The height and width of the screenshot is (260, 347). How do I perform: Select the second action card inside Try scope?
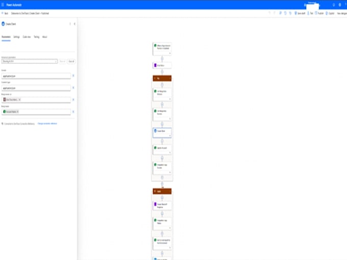162,114
